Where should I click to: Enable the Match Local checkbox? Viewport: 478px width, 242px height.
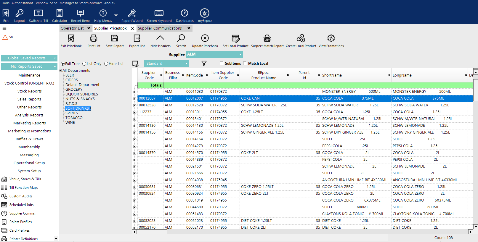[245, 63]
